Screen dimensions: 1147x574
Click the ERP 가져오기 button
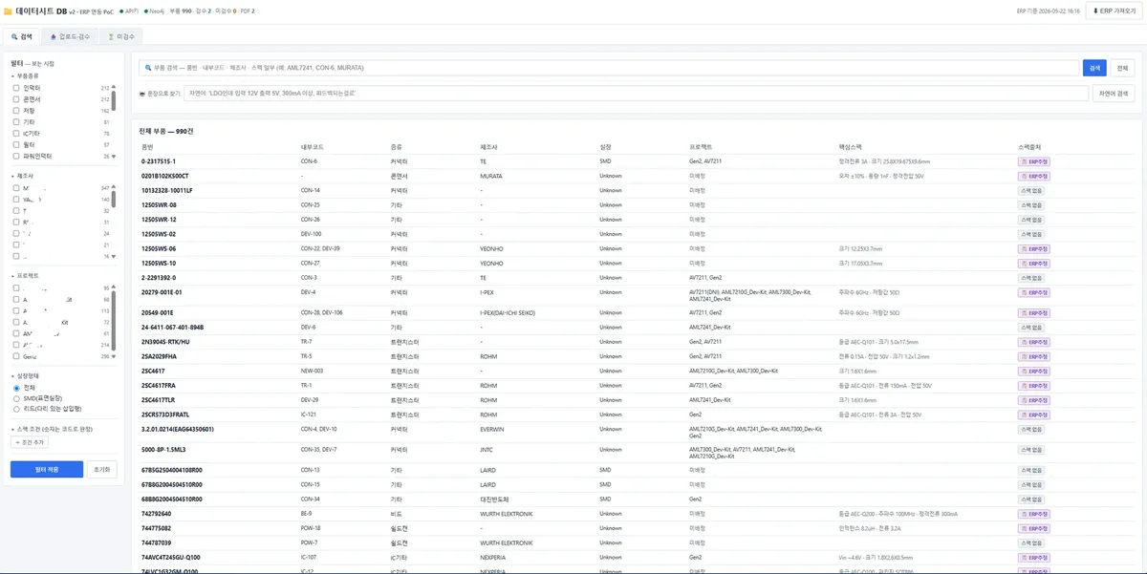coord(1115,11)
